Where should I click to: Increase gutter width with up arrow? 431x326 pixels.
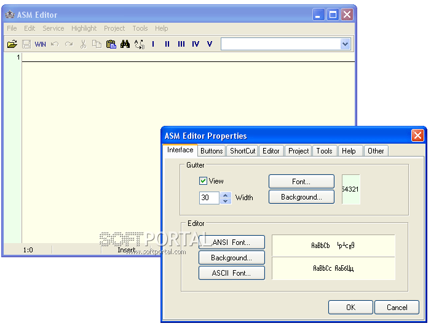[226, 195]
